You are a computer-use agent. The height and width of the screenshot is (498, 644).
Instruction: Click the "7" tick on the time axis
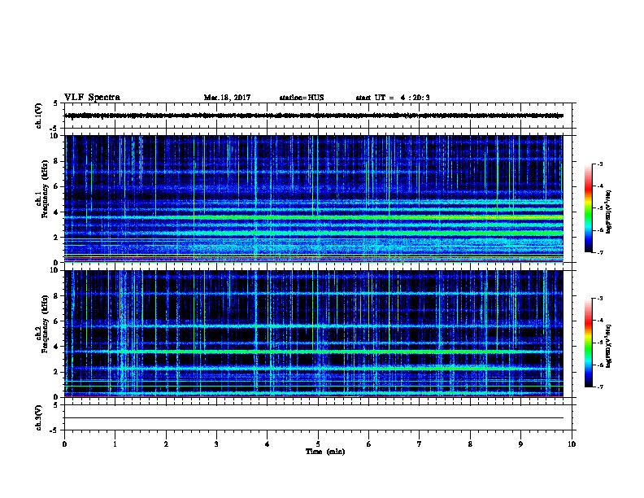click(x=420, y=443)
